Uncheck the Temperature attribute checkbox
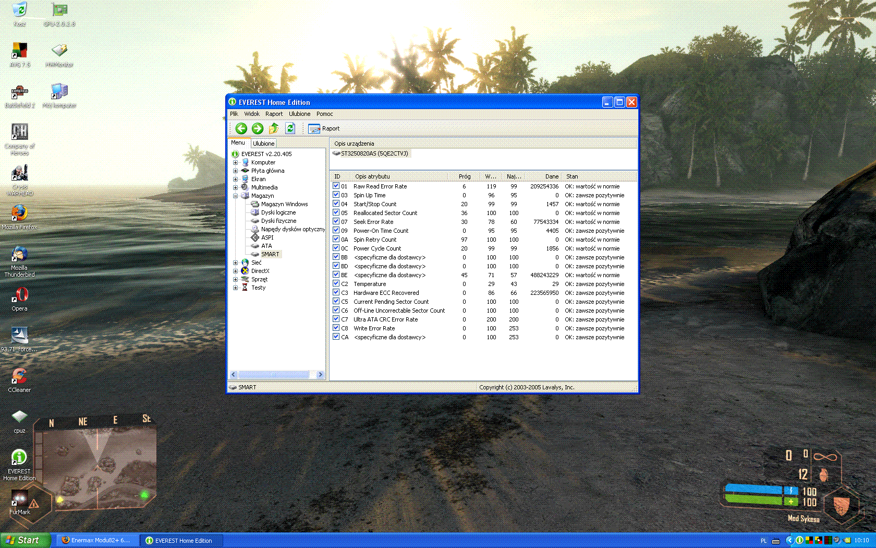The width and height of the screenshot is (876, 548). 336,283
